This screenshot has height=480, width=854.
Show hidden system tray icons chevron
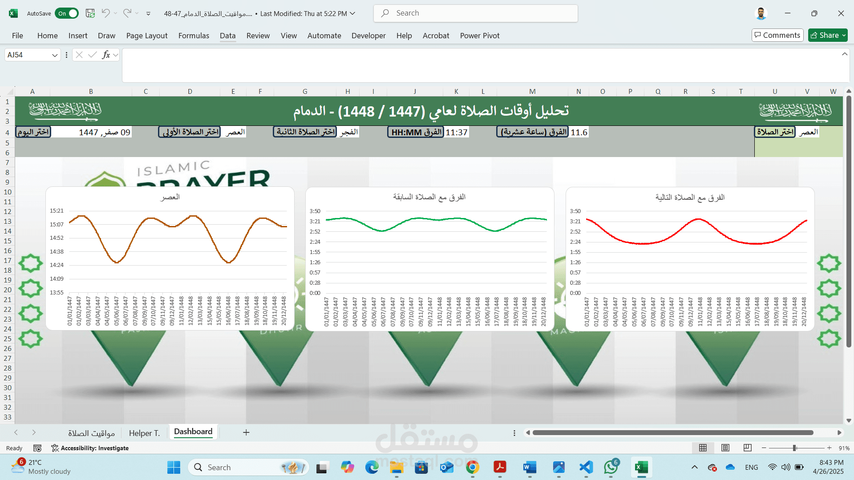point(694,467)
